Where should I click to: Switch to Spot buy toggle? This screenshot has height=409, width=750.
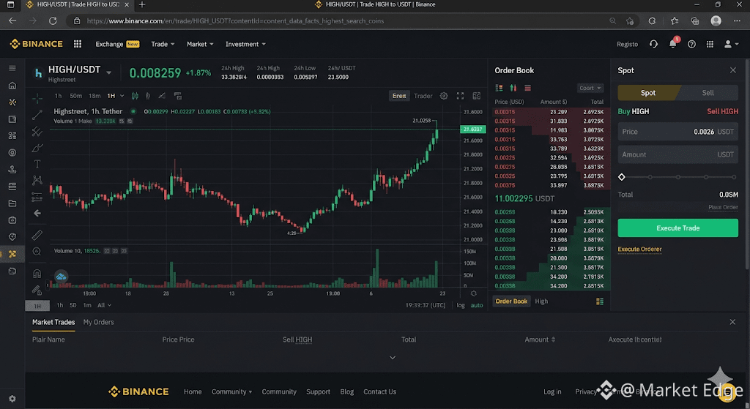tap(648, 93)
